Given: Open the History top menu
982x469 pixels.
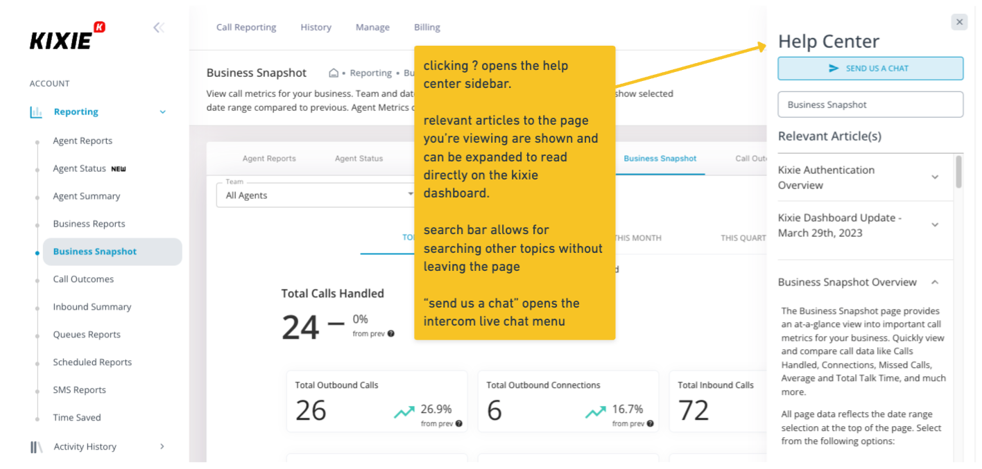Looking at the screenshot, I should pyautogui.click(x=316, y=28).
